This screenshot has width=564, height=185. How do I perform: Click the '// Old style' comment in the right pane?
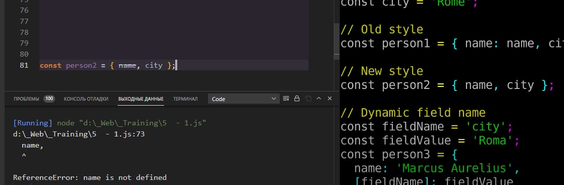point(382,29)
